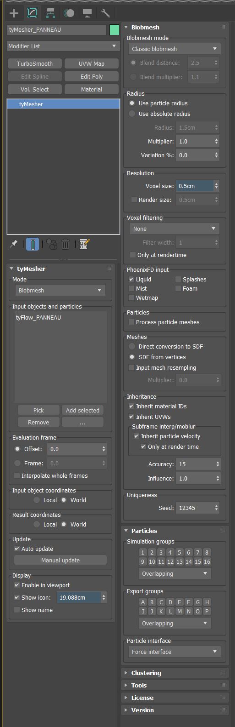
Task: Toggle export group A button
Action: pyautogui.click(x=143, y=602)
